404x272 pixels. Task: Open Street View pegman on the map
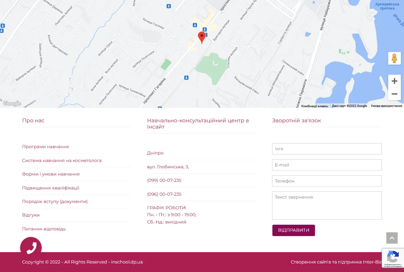coord(394,58)
